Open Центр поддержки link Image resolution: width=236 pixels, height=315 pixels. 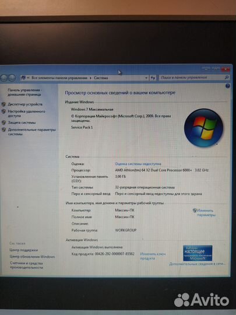[24, 250]
